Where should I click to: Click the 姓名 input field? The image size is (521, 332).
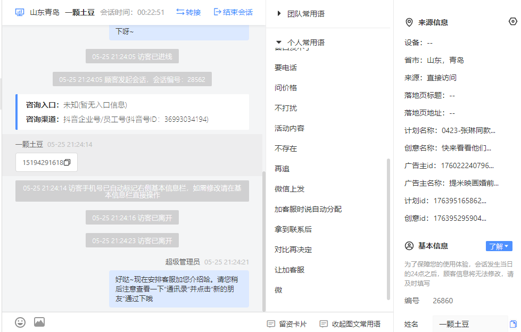pos(470,324)
